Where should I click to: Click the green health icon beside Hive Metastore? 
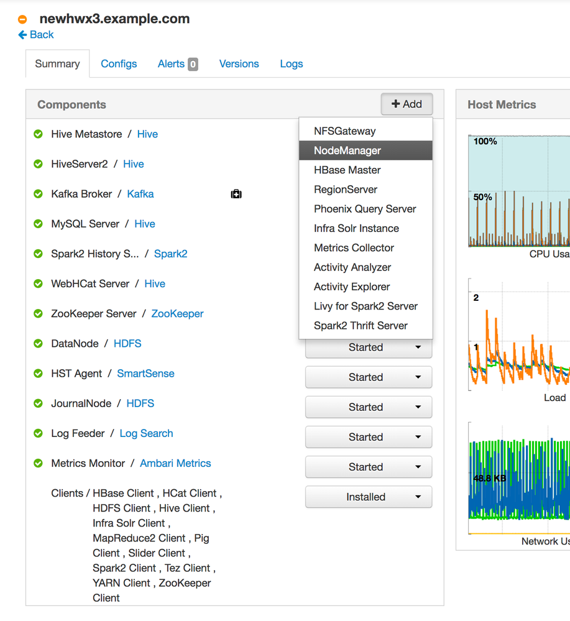point(38,134)
